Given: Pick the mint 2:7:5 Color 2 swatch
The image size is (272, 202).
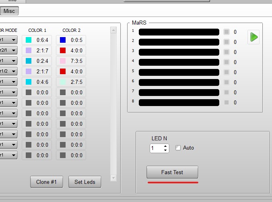Looking at the screenshot, I should click(x=63, y=82).
